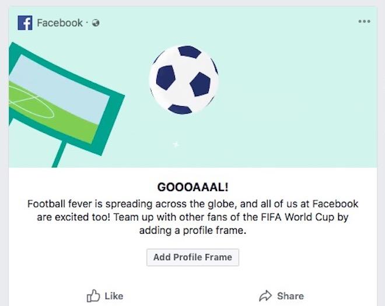Click the globe public audience icon
Viewport: 385px width, 306px height.
96,23
